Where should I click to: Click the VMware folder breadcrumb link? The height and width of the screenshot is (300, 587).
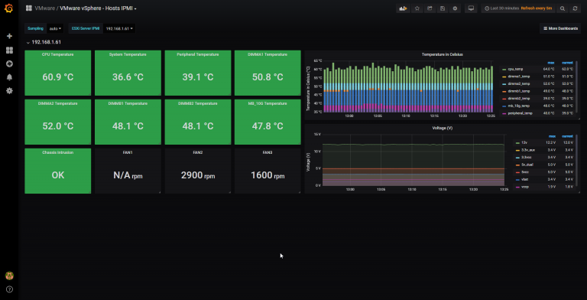pos(44,8)
